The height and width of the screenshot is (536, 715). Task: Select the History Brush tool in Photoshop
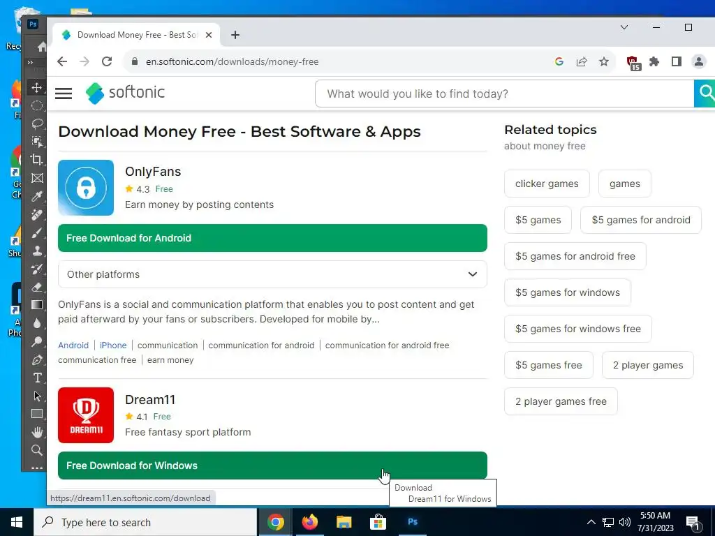(37, 269)
